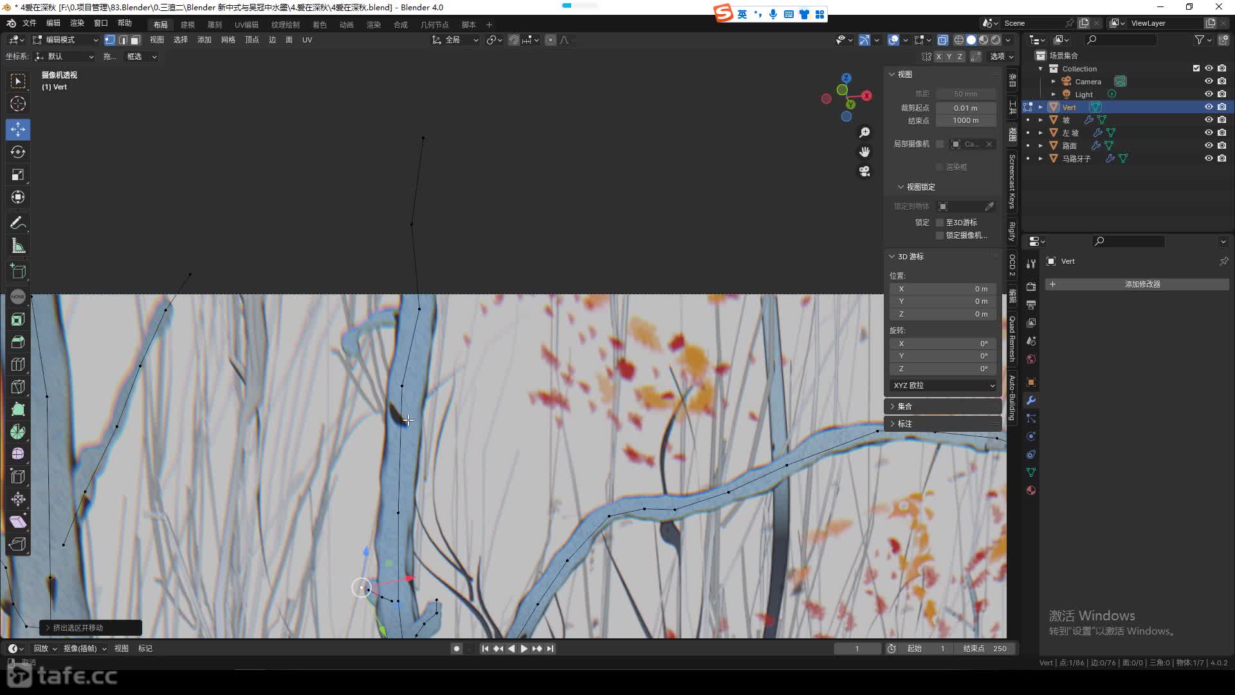Open the 编辑 menu
Image resolution: width=1235 pixels, height=695 pixels.
(53, 23)
